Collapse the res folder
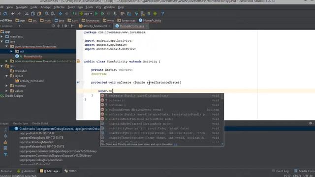 coord(2,66)
